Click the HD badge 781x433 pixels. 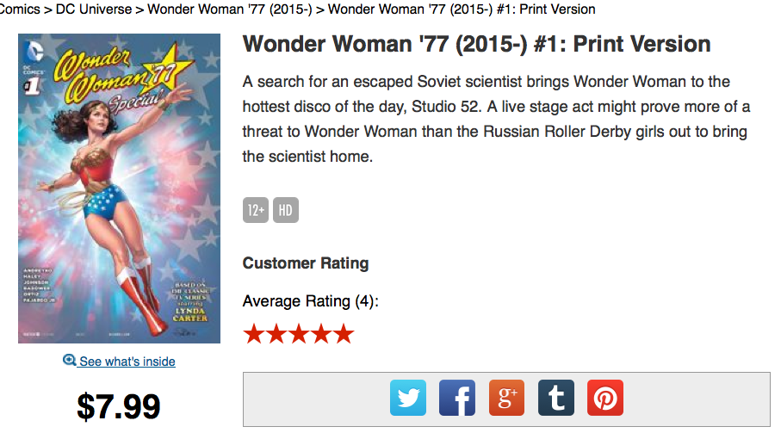coord(285,210)
